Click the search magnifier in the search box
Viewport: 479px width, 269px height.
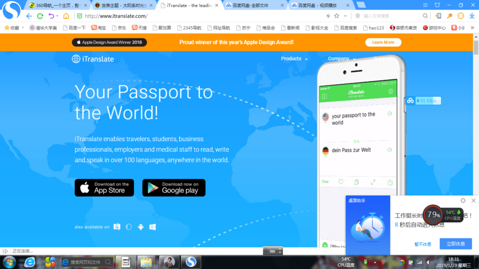coord(425,16)
